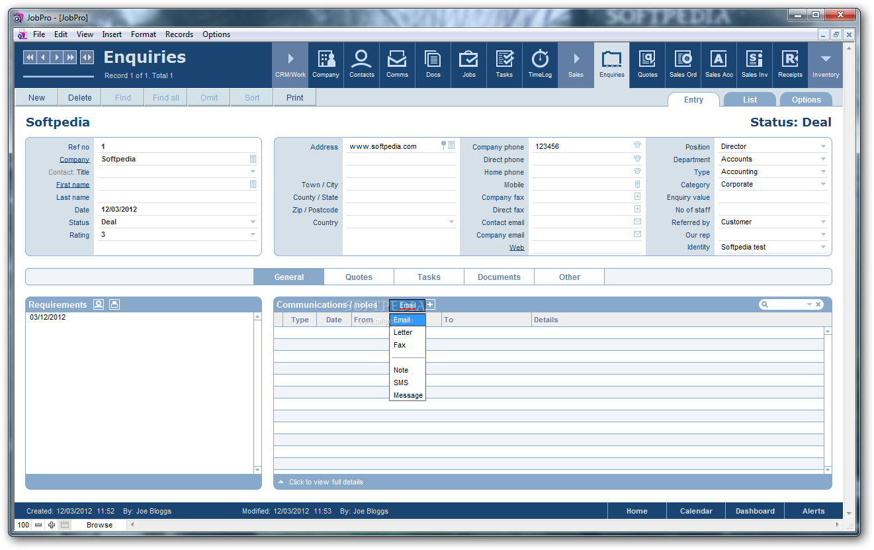Screen dimensions: 874x550
Task: Go to next record arrow
Action: [x=57, y=58]
